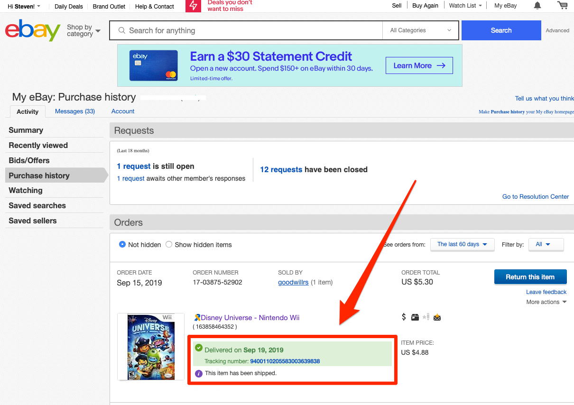Expand the Hi Steven account dropdown
574x405 pixels.
tap(24, 7)
